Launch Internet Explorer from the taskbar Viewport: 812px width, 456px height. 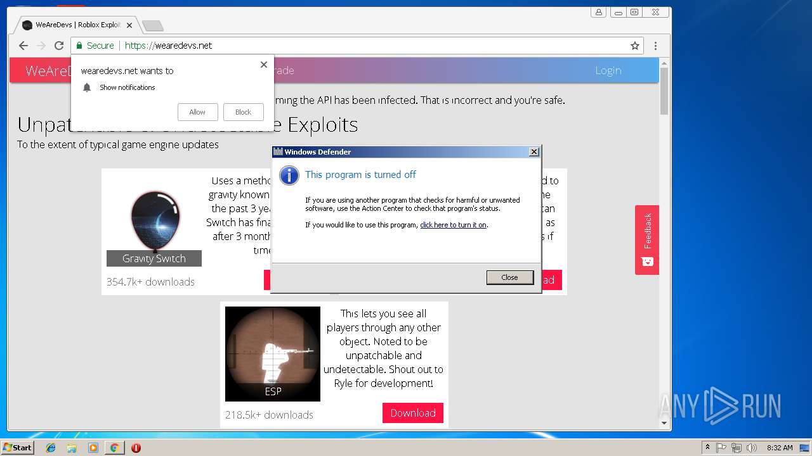[x=51, y=448]
